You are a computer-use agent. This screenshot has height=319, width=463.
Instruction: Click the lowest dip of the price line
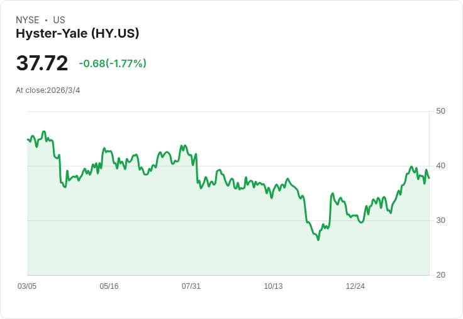pyautogui.click(x=318, y=240)
